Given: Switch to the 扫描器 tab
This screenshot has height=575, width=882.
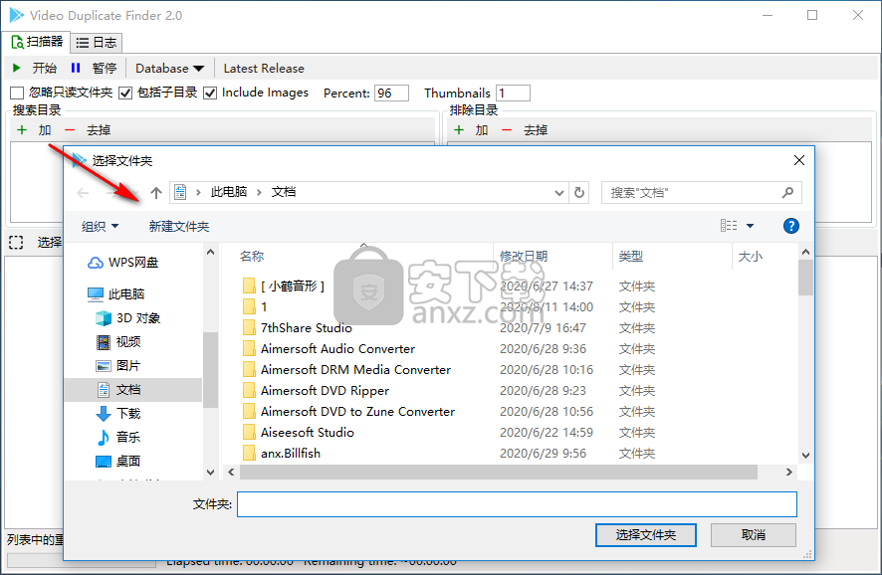Looking at the screenshot, I should pos(37,42).
